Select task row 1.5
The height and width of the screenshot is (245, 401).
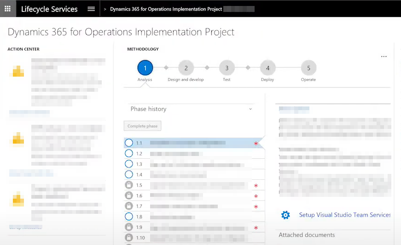[x=194, y=185]
